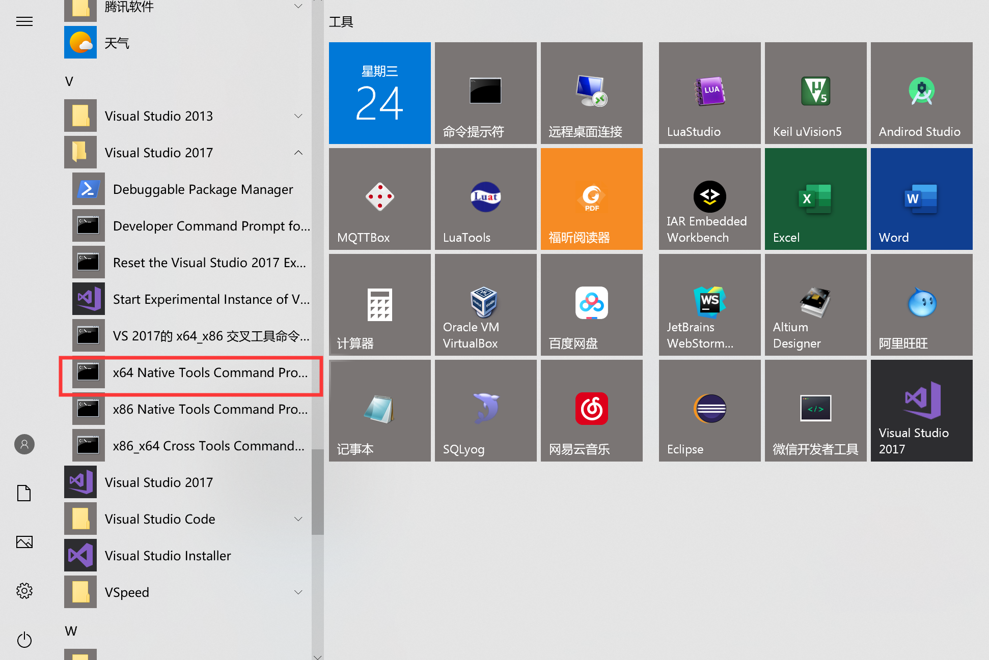Open x86_x64 Cross Tools Command Prompt
The height and width of the screenshot is (660, 989).
pos(191,446)
